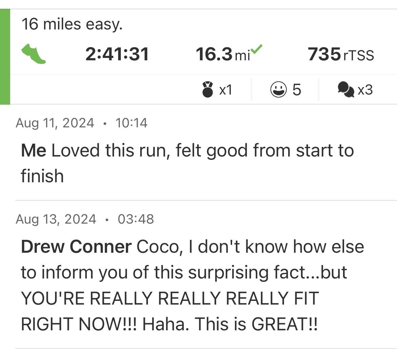
Task: Tap the "YOU'RE REALLY REALLY REALLY FIT" comment
Action: [x=170, y=298]
